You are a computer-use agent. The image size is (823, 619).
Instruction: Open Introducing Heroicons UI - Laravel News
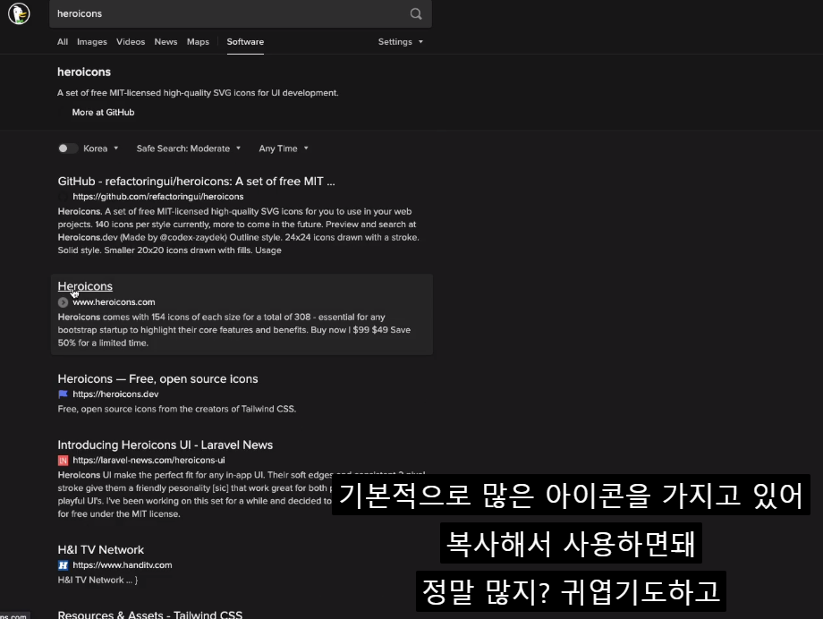pyautogui.click(x=165, y=445)
